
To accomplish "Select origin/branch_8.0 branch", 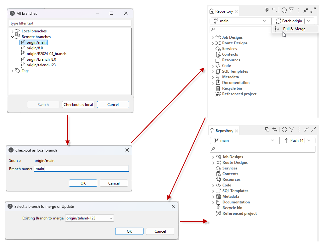I will tap(38, 59).
